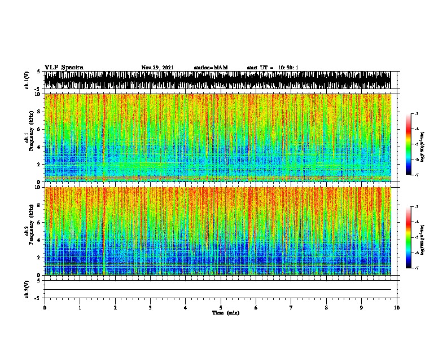
Task: Select the "start UT = 10:50:1" text
Action: click(x=273, y=68)
